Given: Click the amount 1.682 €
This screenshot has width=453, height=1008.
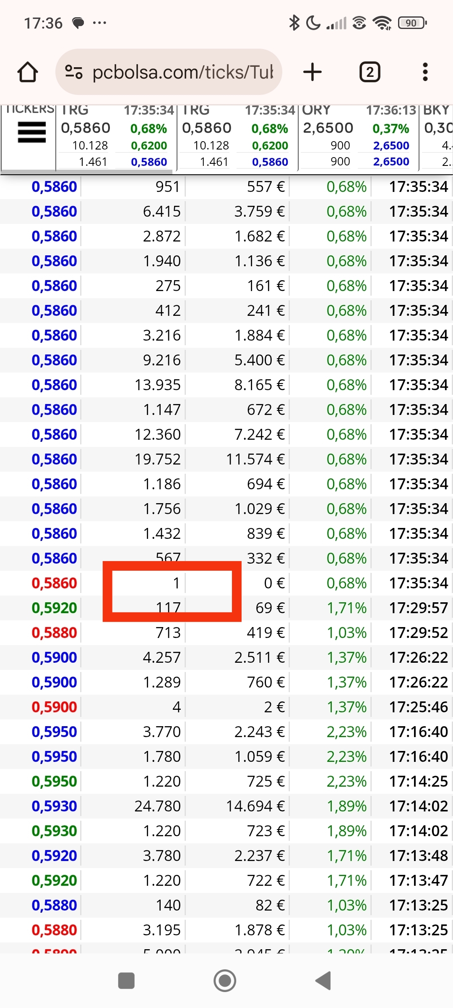Looking at the screenshot, I should pyautogui.click(x=260, y=236).
